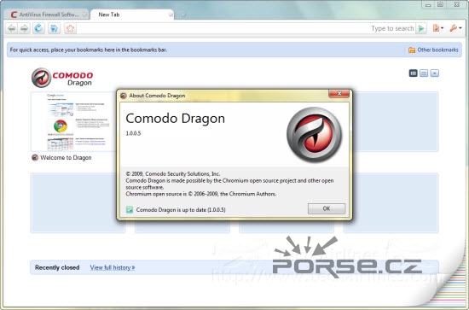Go back with the left arrow button
This screenshot has width=469, height=310.
point(12,28)
